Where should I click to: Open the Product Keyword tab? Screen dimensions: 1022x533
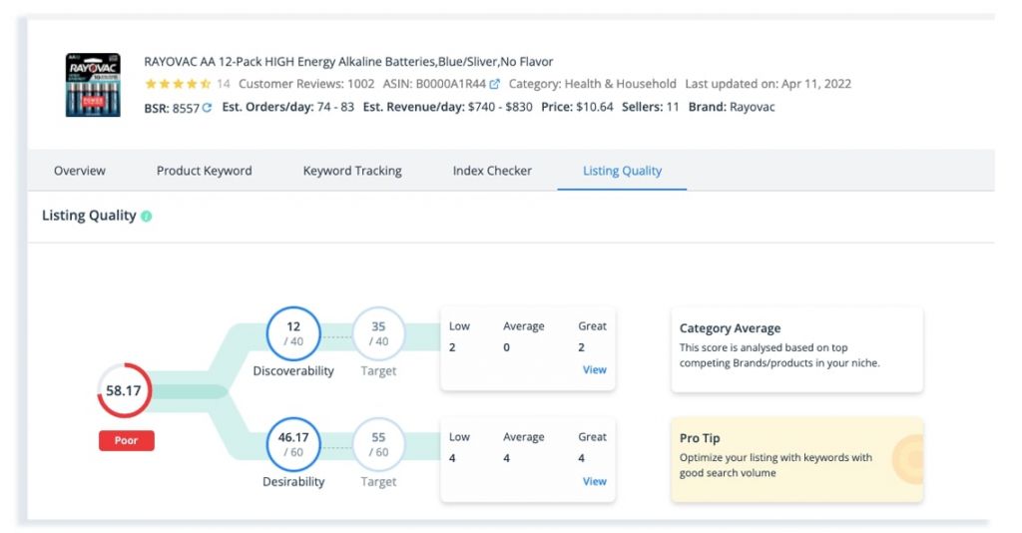[x=204, y=171]
